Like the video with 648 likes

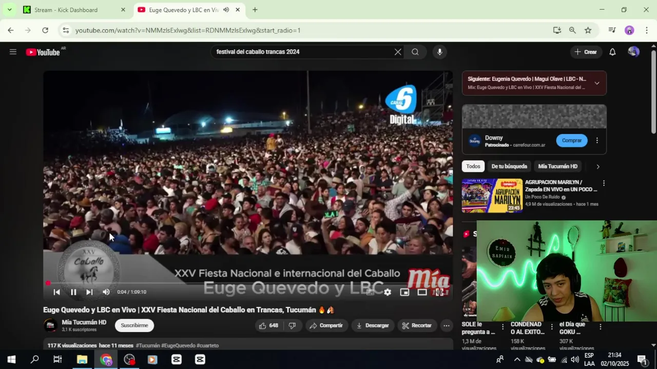point(269,325)
